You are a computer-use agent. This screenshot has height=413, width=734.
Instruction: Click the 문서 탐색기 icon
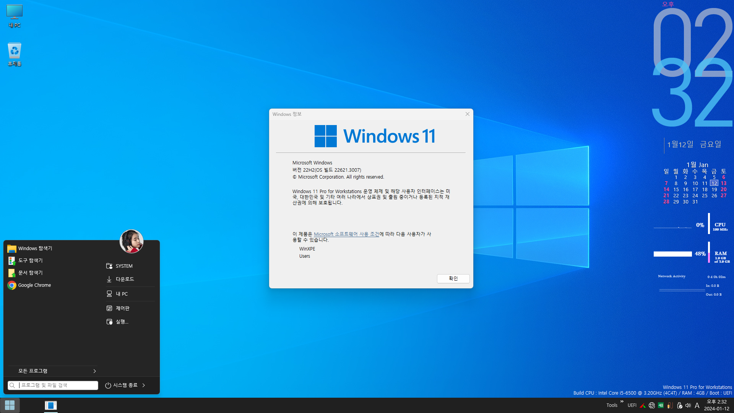[x=12, y=273]
